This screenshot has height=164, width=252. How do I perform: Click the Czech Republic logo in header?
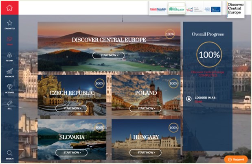point(158,9)
